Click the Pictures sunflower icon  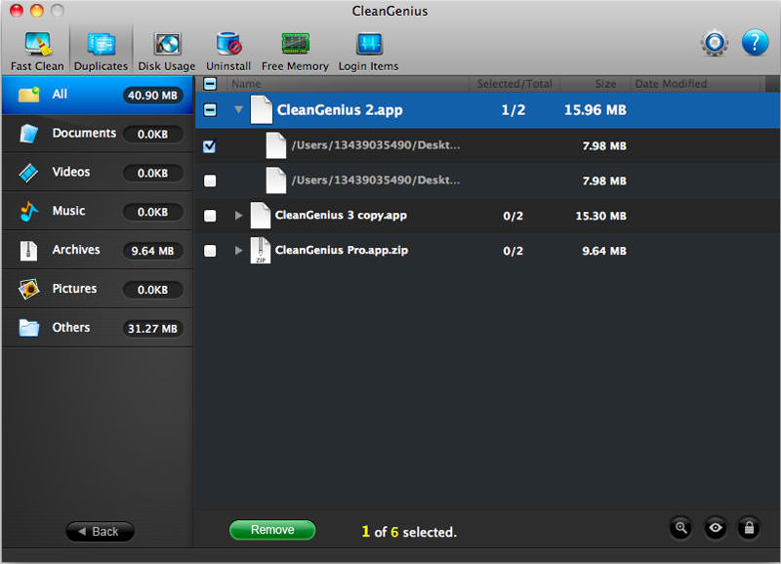[x=28, y=289]
